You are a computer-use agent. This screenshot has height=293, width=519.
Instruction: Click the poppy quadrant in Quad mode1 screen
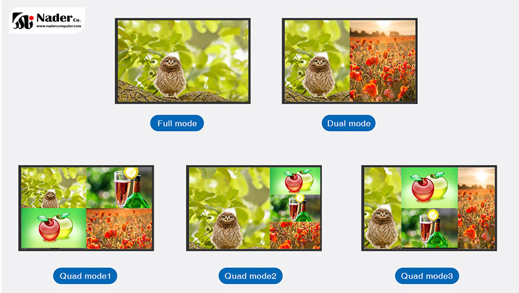click(x=119, y=228)
